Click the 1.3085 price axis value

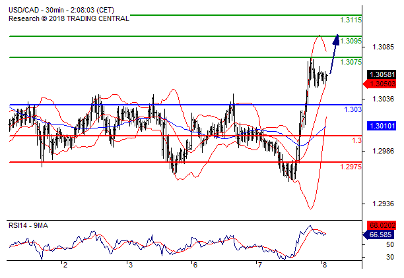(383, 47)
